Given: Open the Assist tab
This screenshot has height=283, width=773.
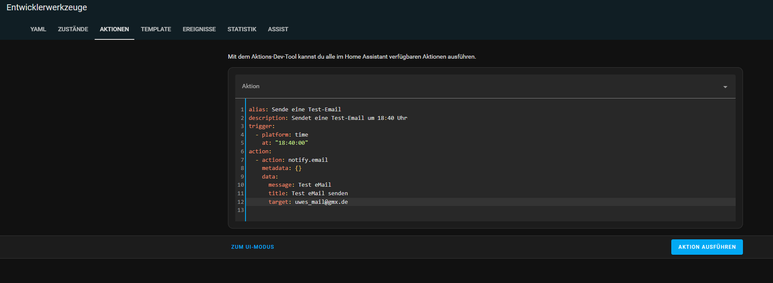Looking at the screenshot, I should pos(278,29).
